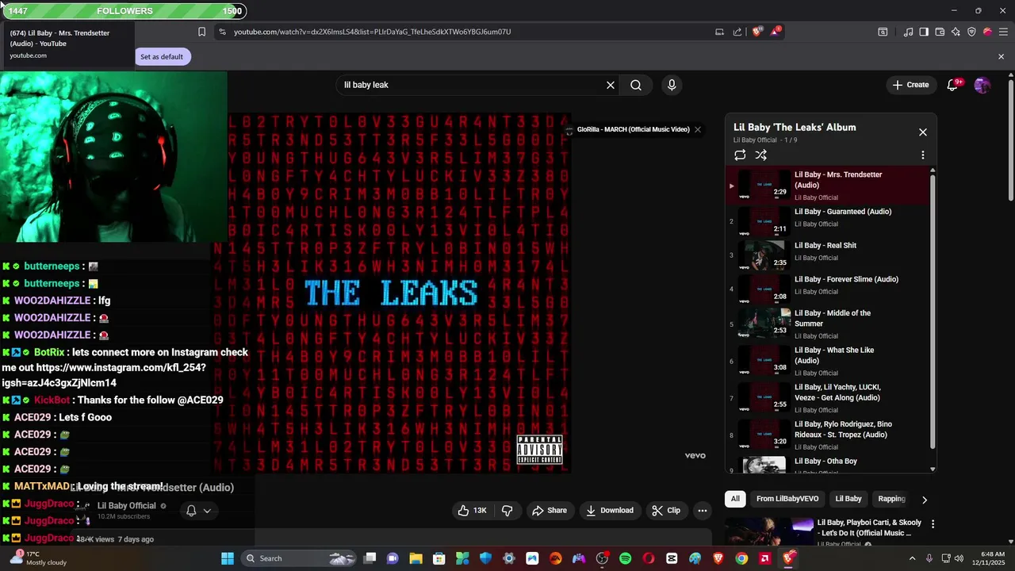Clip the video with the scissors button
This screenshot has height=571, width=1015.
(x=666, y=511)
